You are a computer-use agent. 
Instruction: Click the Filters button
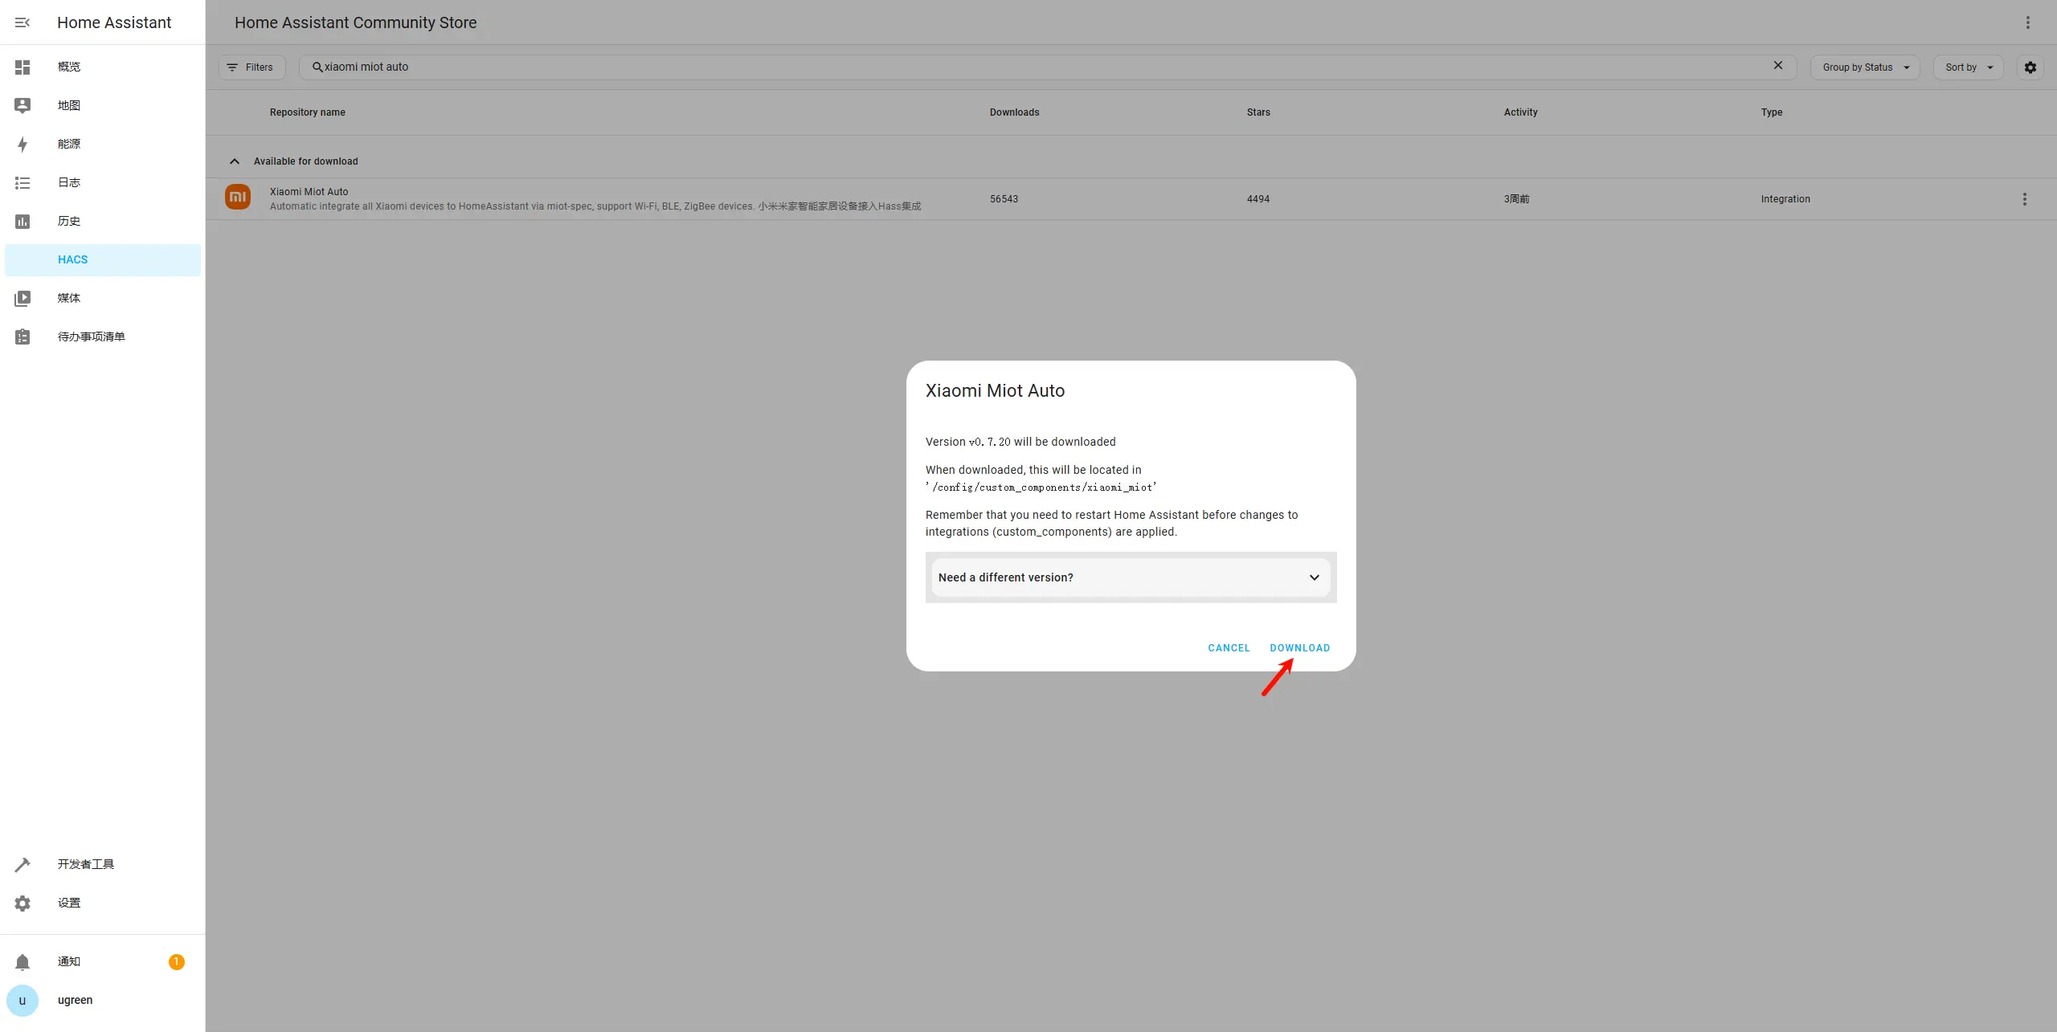(252, 67)
